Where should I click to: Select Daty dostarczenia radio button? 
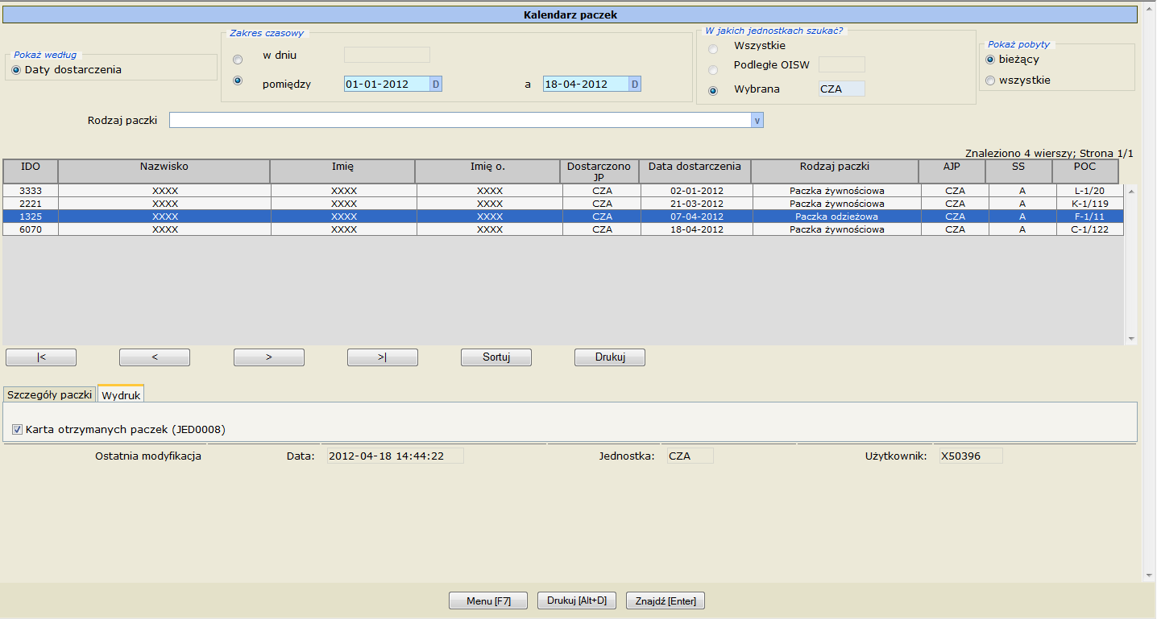pos(16,70)
